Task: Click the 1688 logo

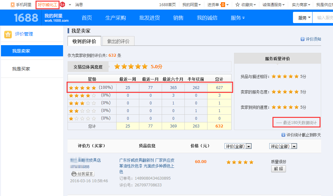Action: (26, 18)
